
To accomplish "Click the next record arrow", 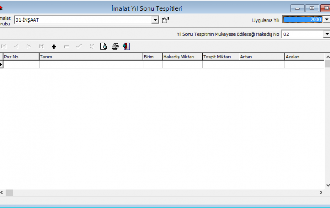I will click(29, 46).
